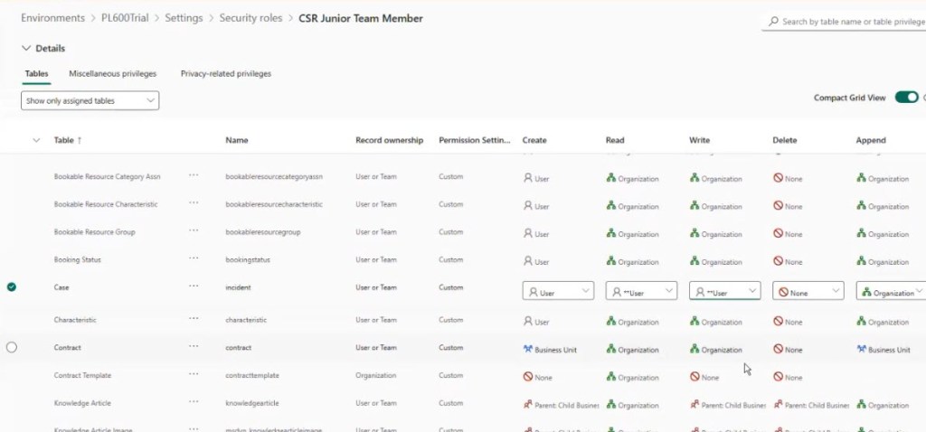
Task: Open the more options ellipsis for Case
Action: coord(194,287)
